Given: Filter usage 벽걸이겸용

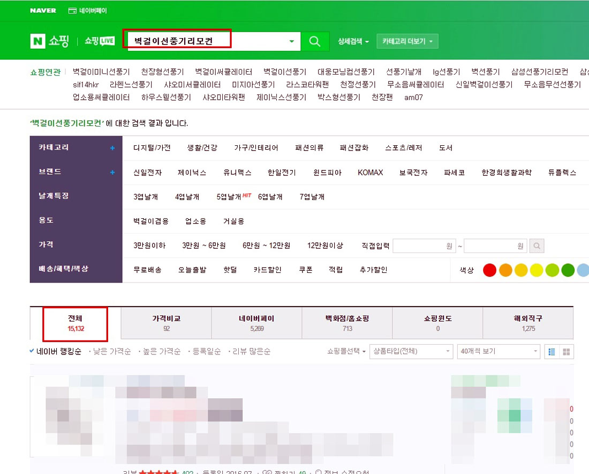Looking at the screenshot, I should (151, 221).
